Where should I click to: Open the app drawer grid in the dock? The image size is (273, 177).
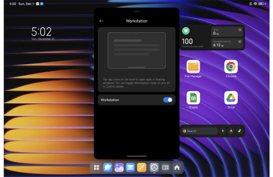point(96,167)
